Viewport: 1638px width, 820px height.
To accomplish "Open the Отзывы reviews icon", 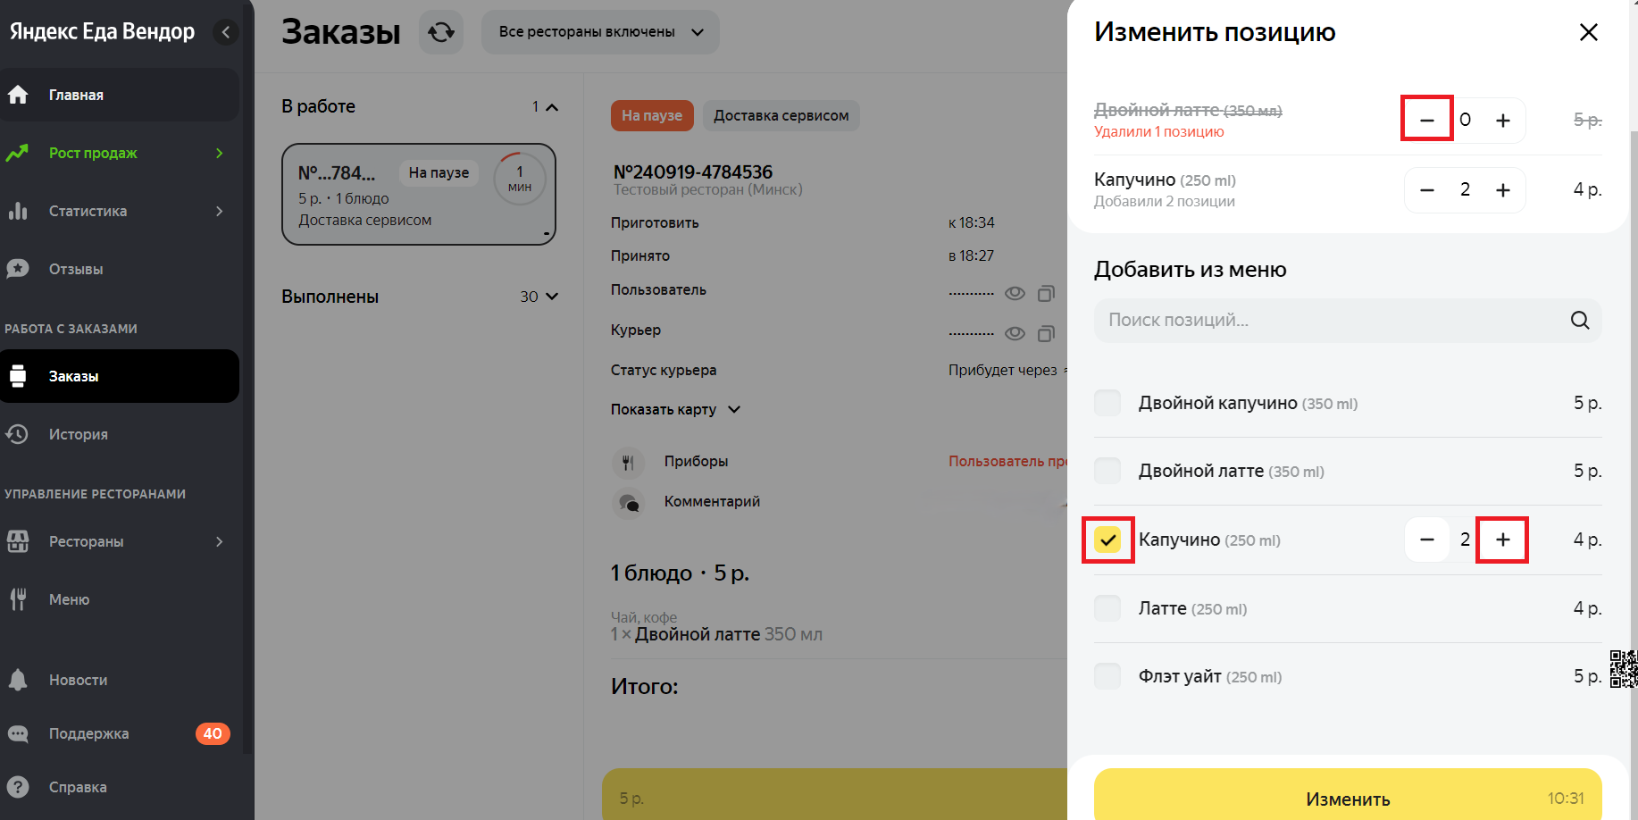I will click(x=18, y=269).
